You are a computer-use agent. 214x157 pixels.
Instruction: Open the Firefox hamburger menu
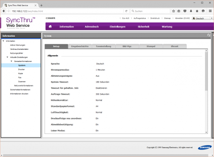coord(210,11)
